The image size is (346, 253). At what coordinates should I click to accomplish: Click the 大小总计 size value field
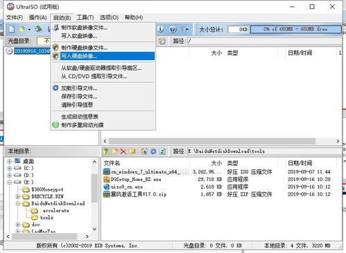pos(238,30)
